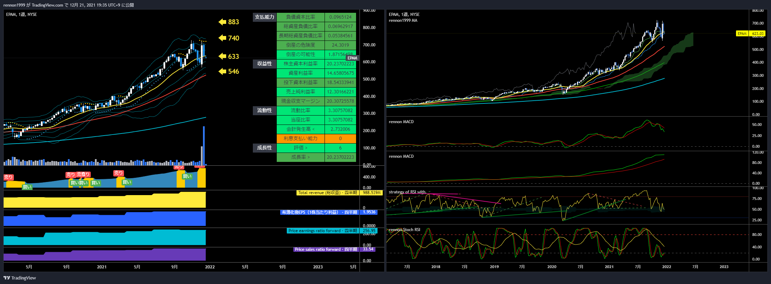Click the 2019 label on the right time axis

[x=494, y=267]
